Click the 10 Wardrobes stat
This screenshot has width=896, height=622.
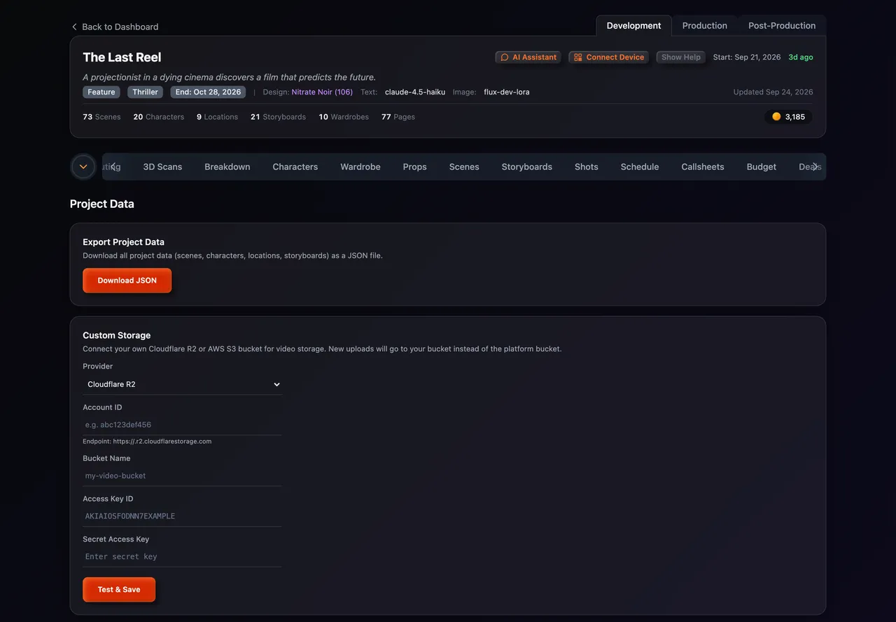[x=344, y=117]
